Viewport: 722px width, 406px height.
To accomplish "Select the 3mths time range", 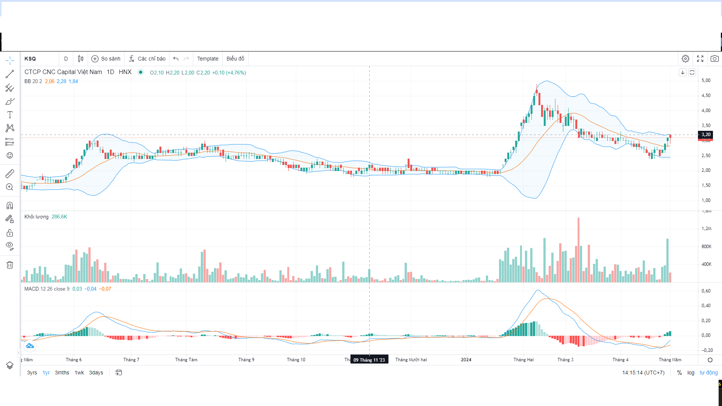I will tap(62, 373).
